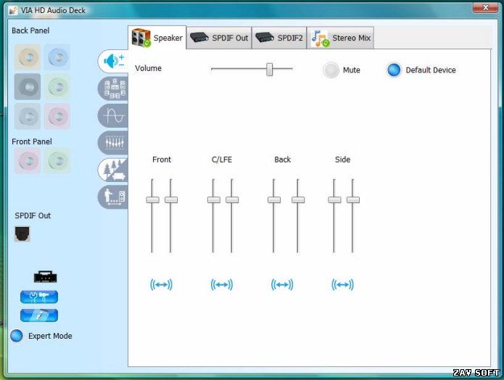Click the blue Back Panel jack
504x380 pixels.
[x=57, y=57]
